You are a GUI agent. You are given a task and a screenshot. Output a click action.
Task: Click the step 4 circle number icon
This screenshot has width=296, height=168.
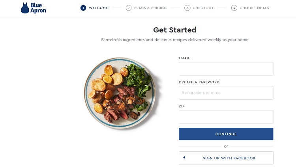(x=234, y=8)
